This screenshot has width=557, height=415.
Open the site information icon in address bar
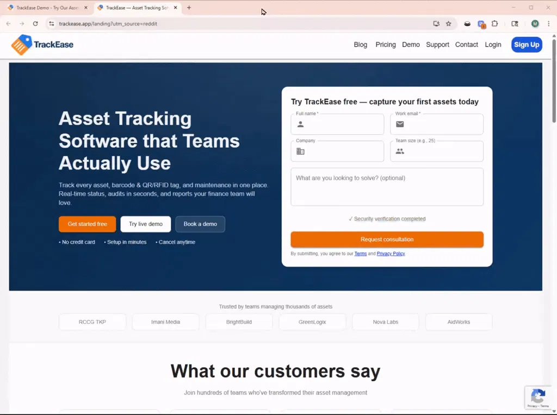[52, 24]
